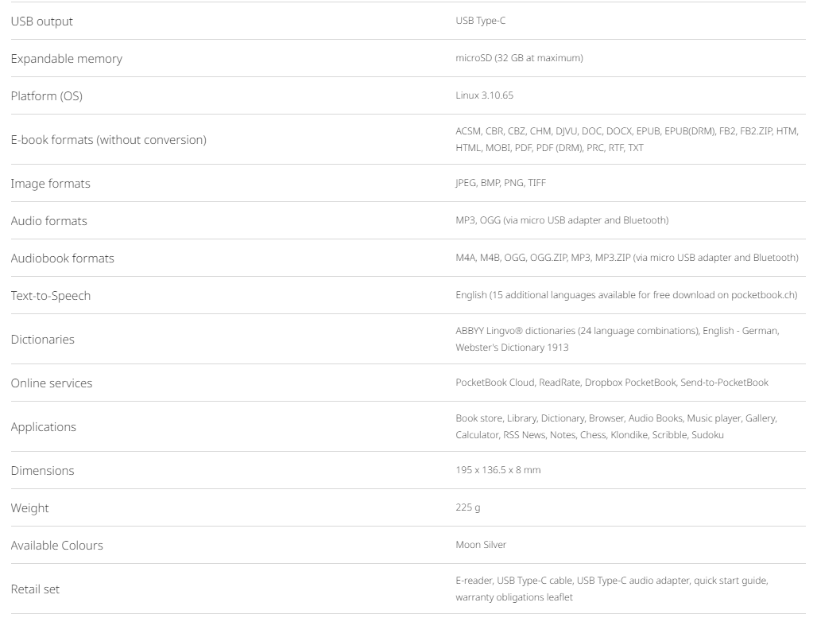Click the Text-to-Speech English languages value
817x618 pixels.
625,295
